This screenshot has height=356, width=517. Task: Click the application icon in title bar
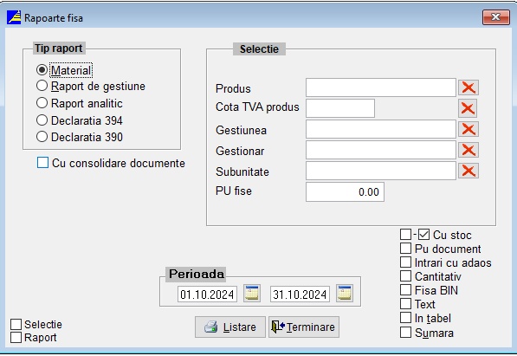click(14, 17)
